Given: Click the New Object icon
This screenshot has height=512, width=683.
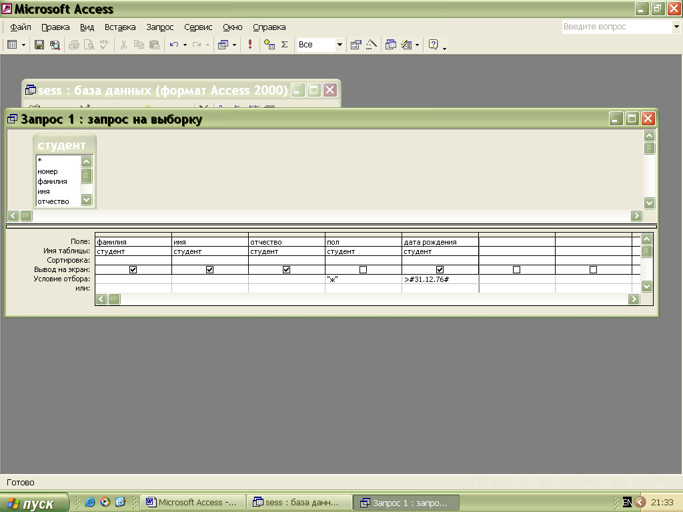Looking at the screenshot, I should point(406,45).
